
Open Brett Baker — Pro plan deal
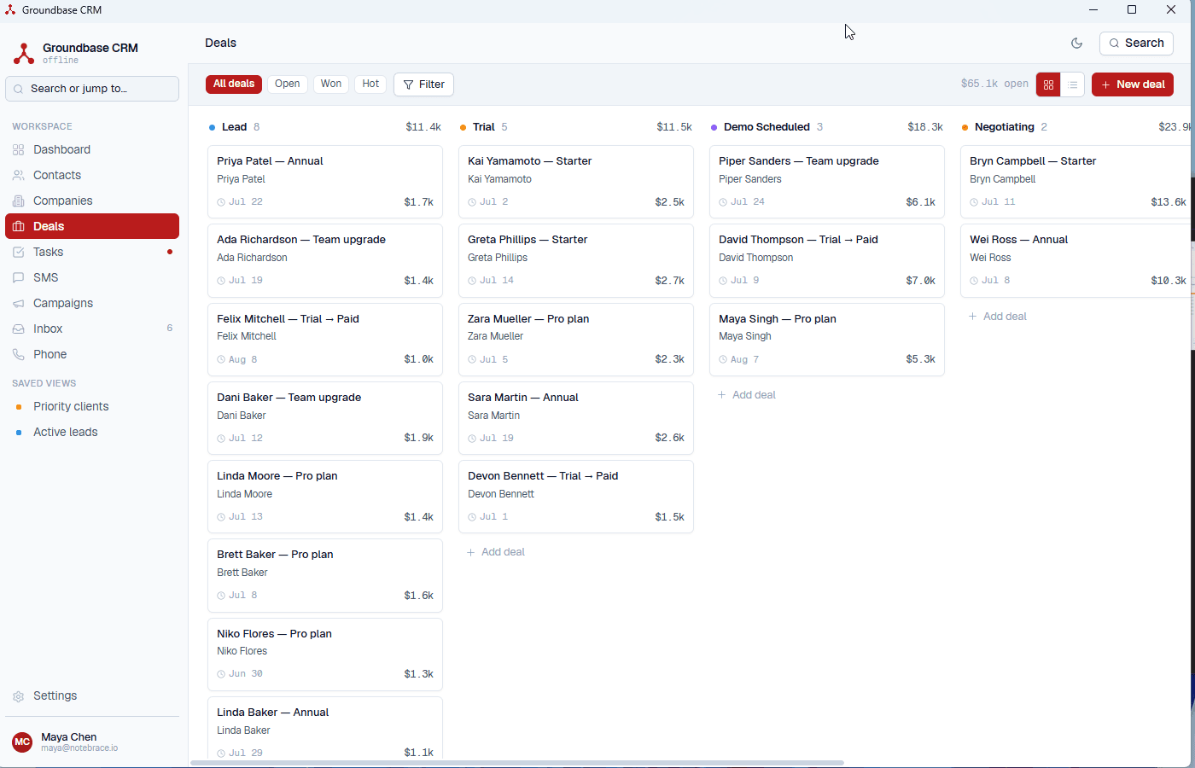[325, 575]
